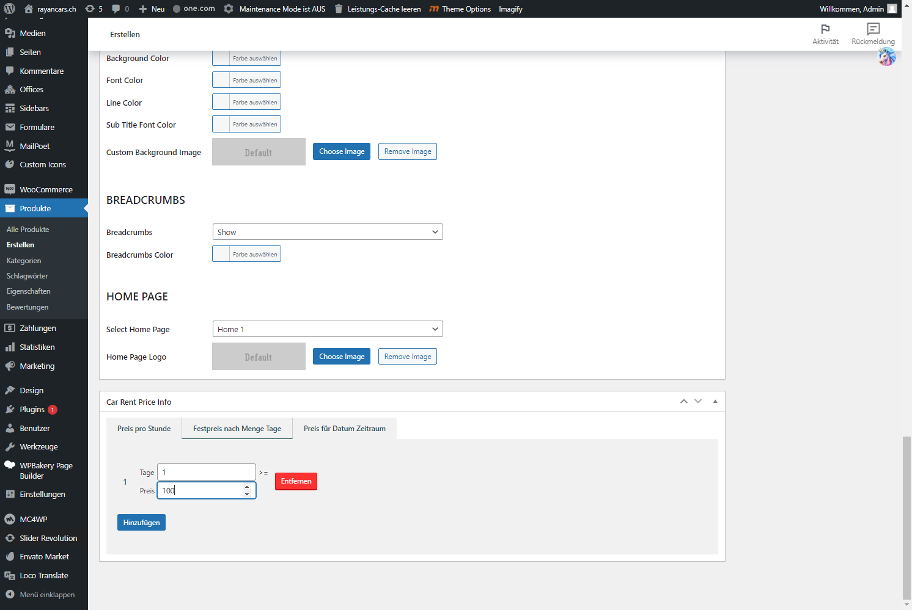Select Festpreis nach Menge Tage tab
This screenshot has height=610, width=912.
click(x=237, y=429)
